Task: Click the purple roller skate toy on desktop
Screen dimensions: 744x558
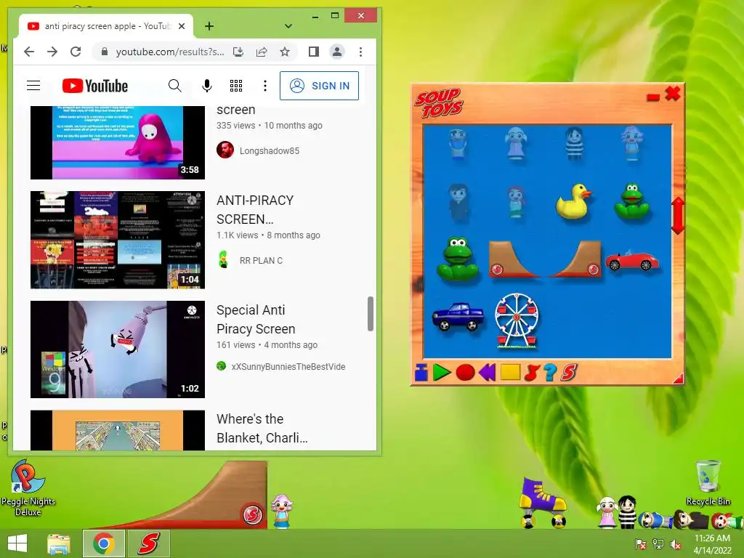Action: [x=542, y=503]
